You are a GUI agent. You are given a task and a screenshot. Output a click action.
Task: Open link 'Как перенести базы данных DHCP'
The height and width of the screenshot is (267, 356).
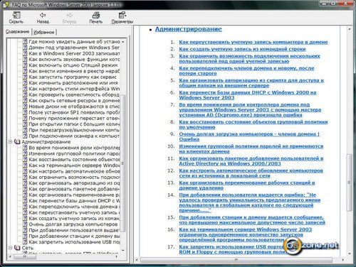tap(248, 95)
